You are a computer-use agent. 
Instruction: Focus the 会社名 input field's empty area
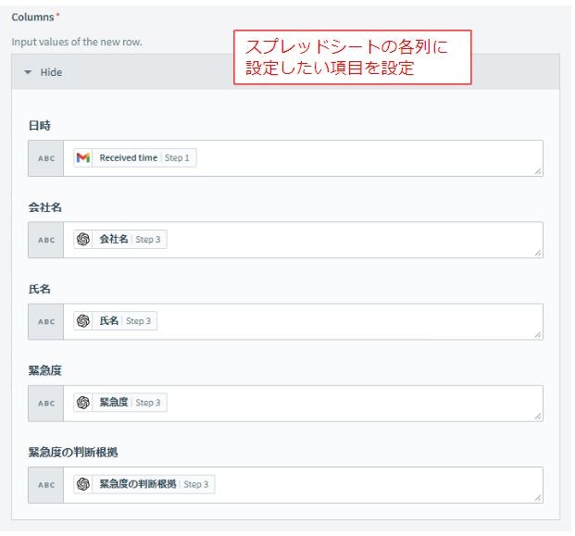coord(354,240)
